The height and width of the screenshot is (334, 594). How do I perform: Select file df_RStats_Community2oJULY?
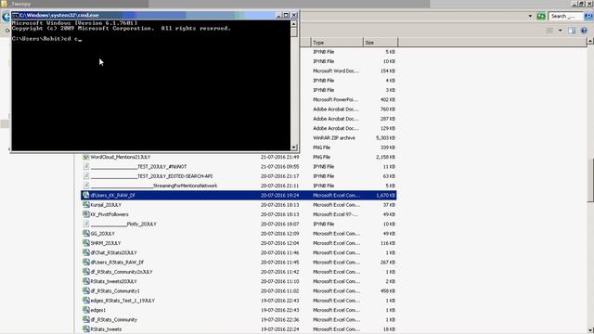click(x=122, y=272)
